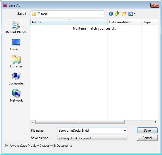The width and height of the screenshot is (162, 155).
Task: Go up one folder level icon
Action: point(117,14)
